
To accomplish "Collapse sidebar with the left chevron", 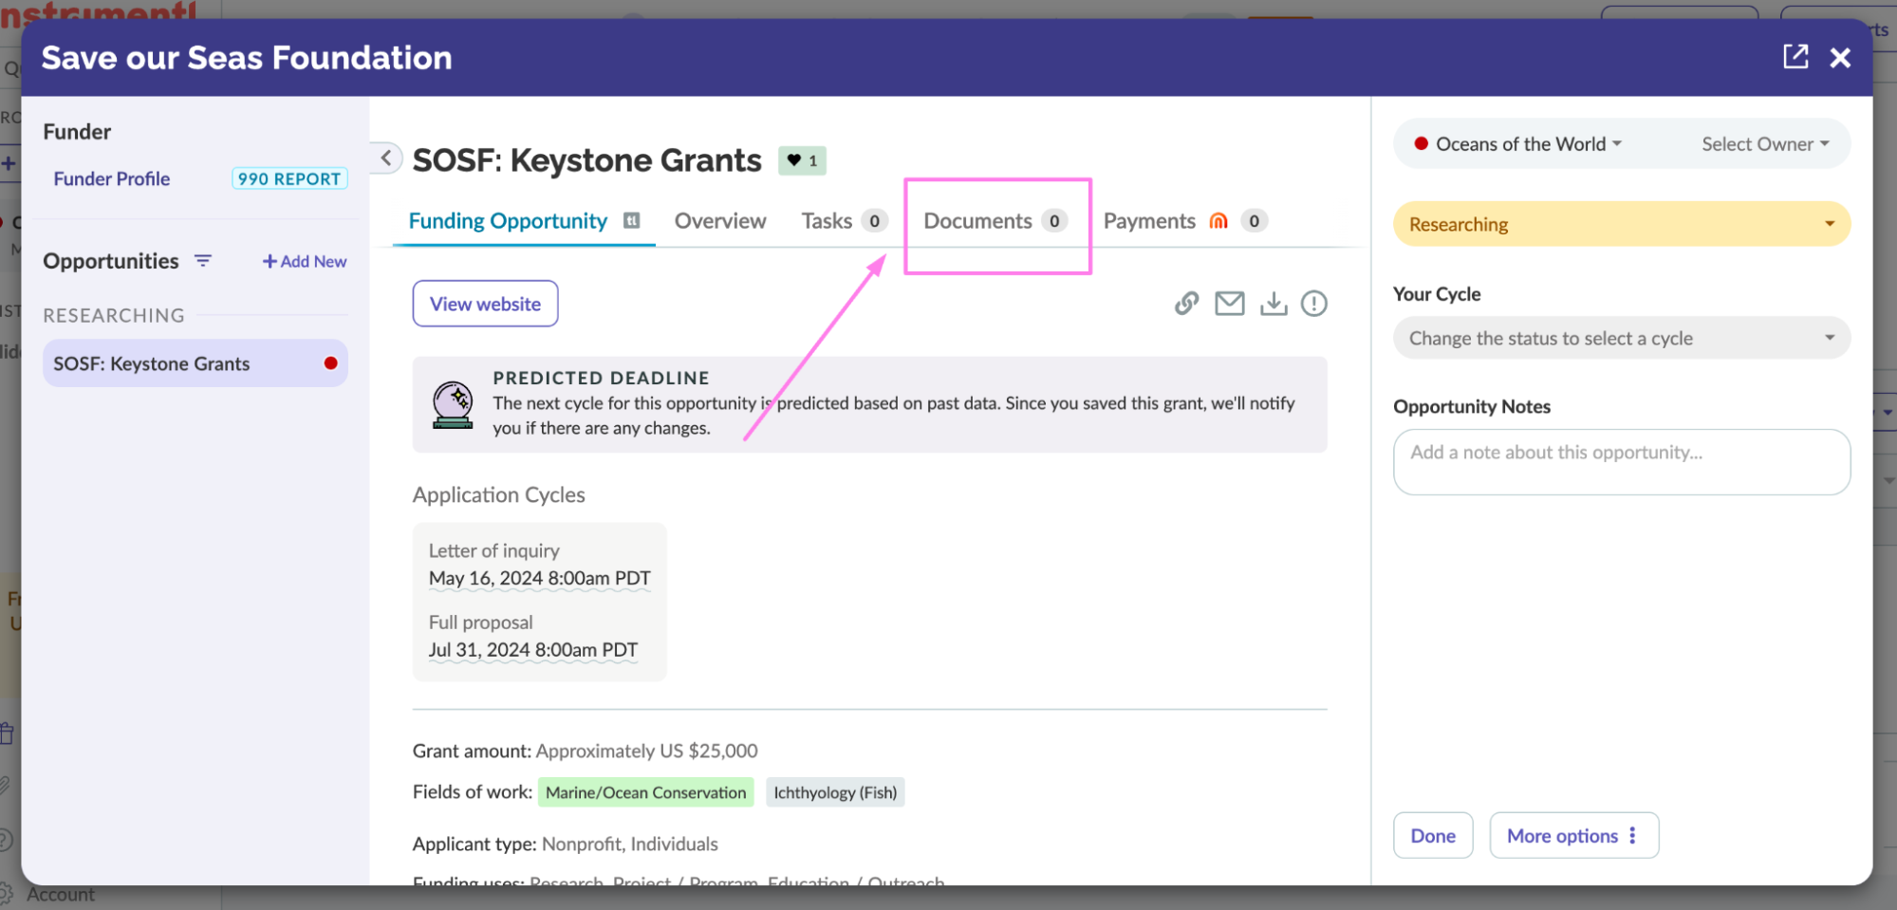I will pyautogui.click(x=386, y=158).
